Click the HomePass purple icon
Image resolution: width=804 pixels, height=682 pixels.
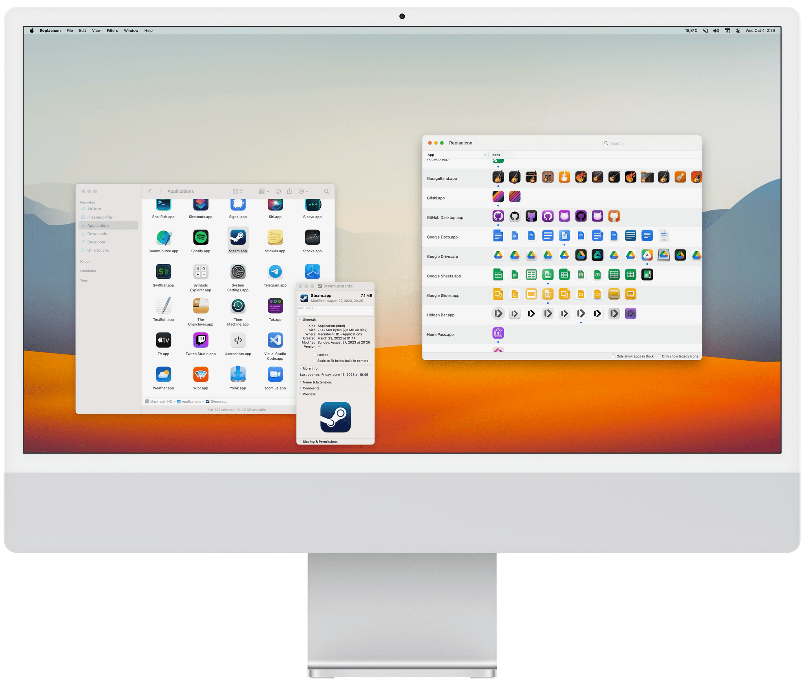499,332
